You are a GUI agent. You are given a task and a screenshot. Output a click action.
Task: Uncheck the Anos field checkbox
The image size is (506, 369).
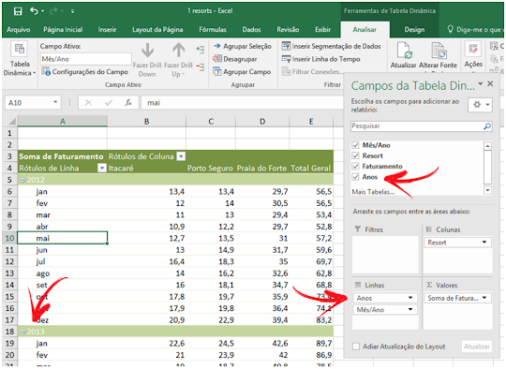(x=356, y=177)
